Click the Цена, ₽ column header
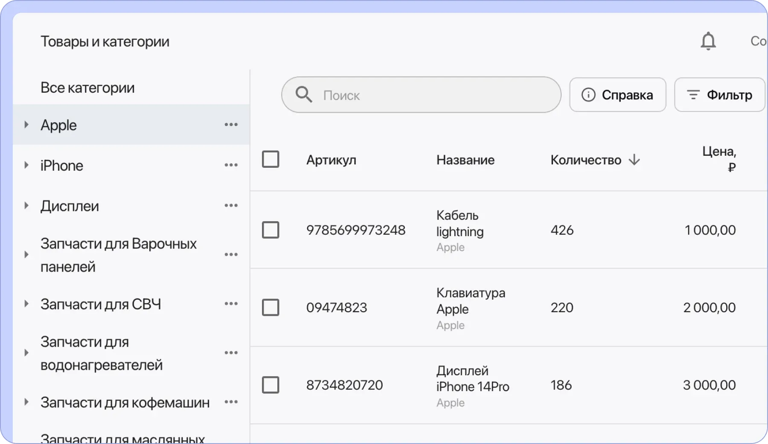This screenshot has height=444, width=768. click(x=719, y=159)
